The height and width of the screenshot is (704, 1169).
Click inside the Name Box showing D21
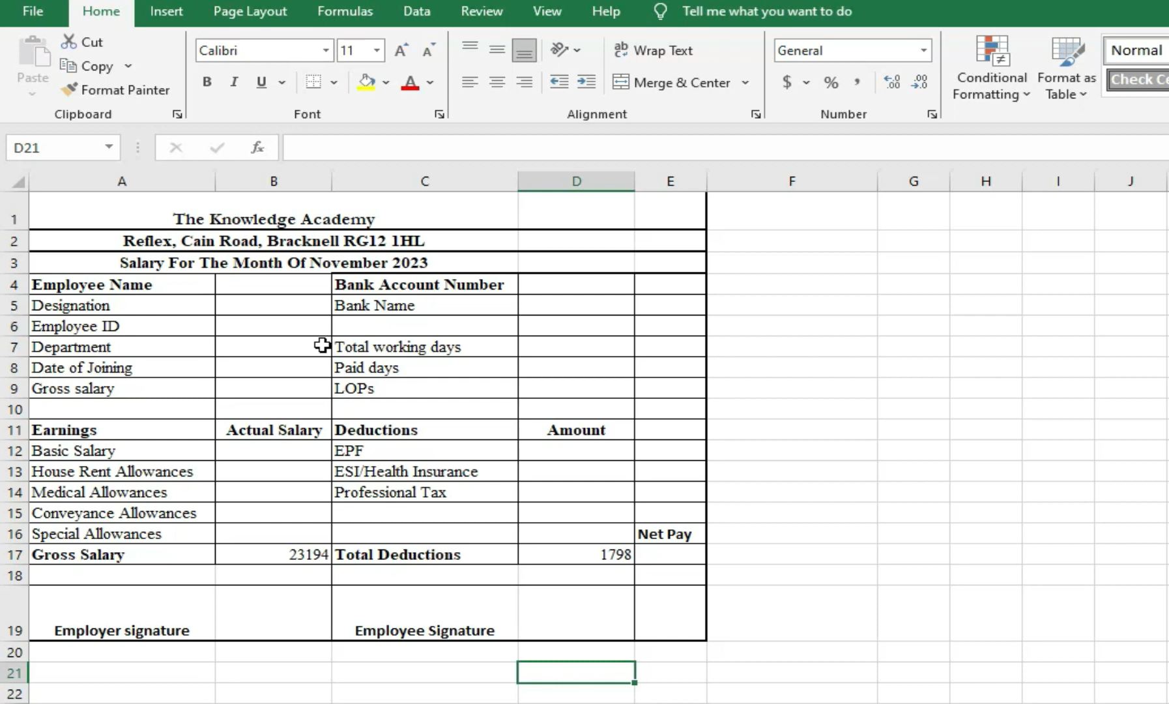click(55, 148)
